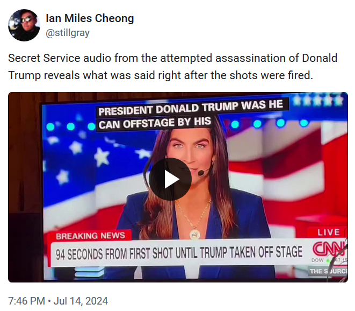Open the @stillgray handle link
This screenshot has height=311, width=355.
point(68,33)
